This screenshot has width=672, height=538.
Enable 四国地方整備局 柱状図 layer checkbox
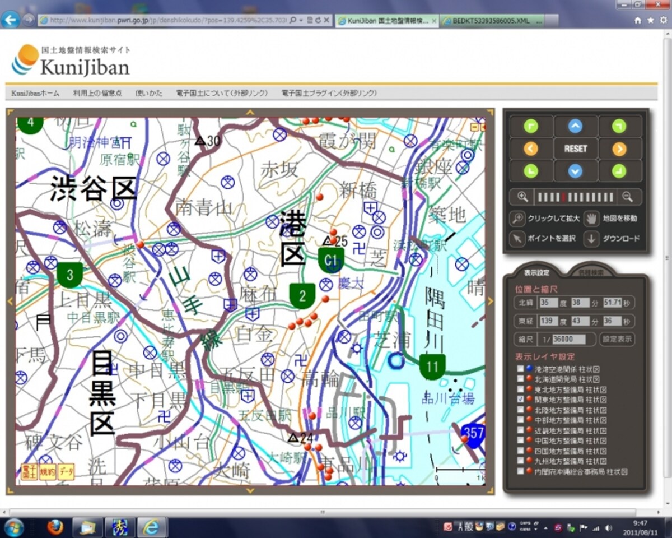[521, 451]
